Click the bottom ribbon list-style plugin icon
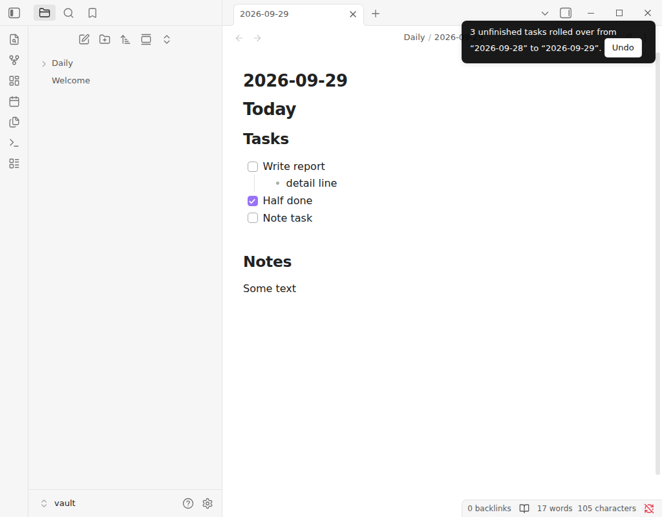 pyautogui.click(x=14, y=164)
